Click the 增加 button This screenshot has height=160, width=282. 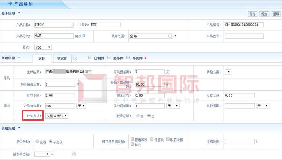[x=264, y=14]
